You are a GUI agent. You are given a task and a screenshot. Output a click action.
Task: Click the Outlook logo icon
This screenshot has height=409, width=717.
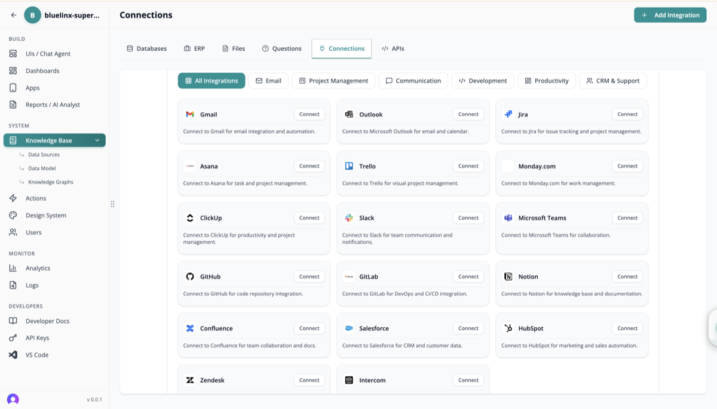coord(349,114)
